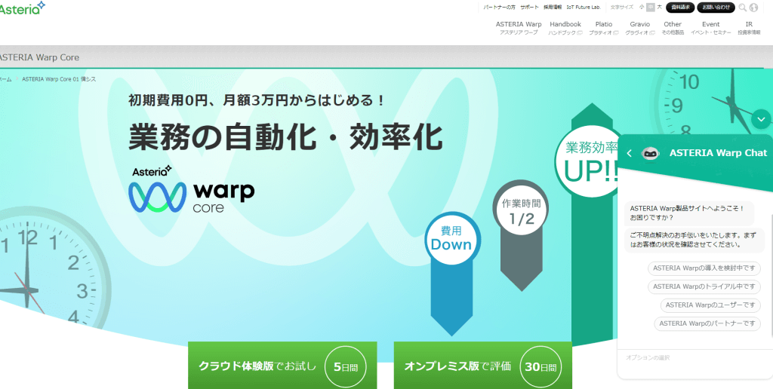
Task: Open the Other その他製品 menu
Action: point(673,28)
